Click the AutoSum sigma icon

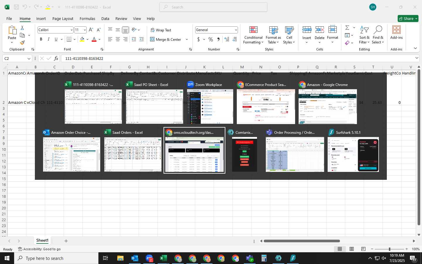[x=347, y=28]
